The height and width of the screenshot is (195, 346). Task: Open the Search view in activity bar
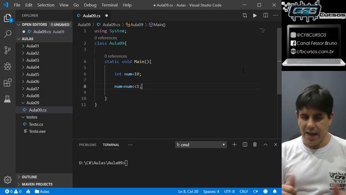coord(8,34)
